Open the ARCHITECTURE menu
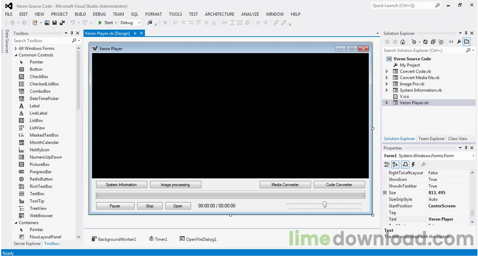 point(219,14)
